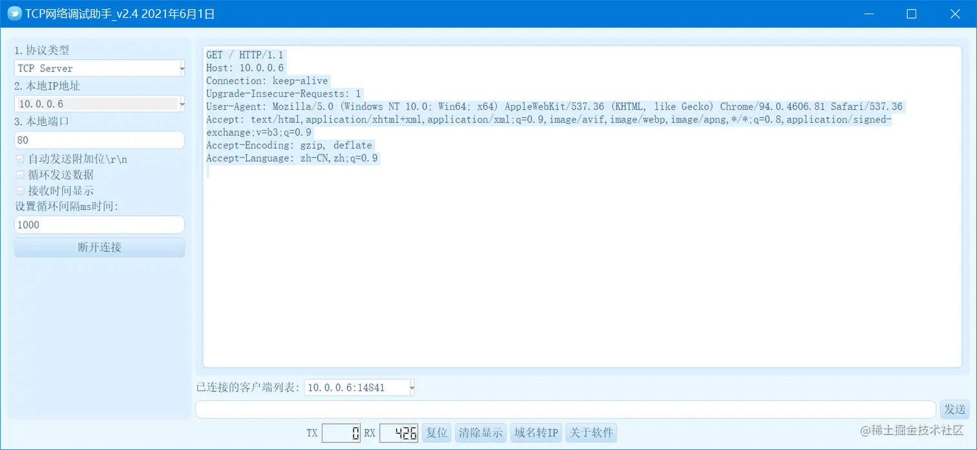Screen dimensions: 977x450
Task: Click the '3. 本地端口' label
Action: [x=42, y=122]
